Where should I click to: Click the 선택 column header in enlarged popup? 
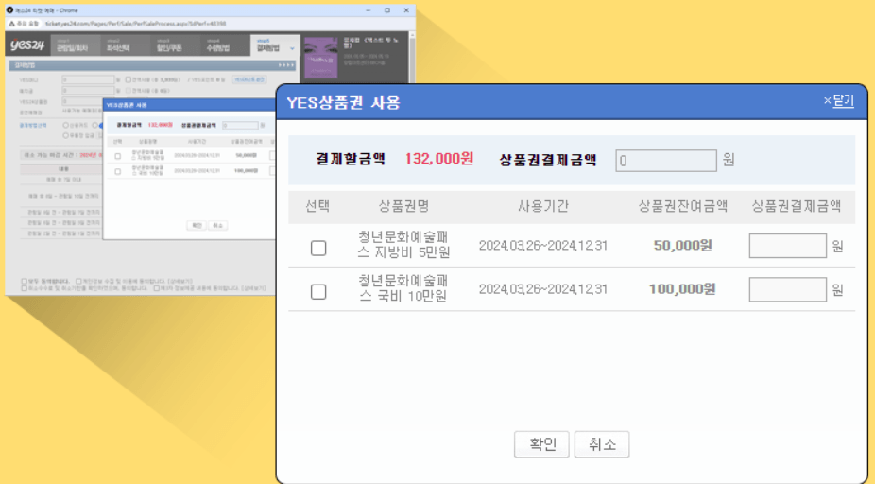point(317,207)
